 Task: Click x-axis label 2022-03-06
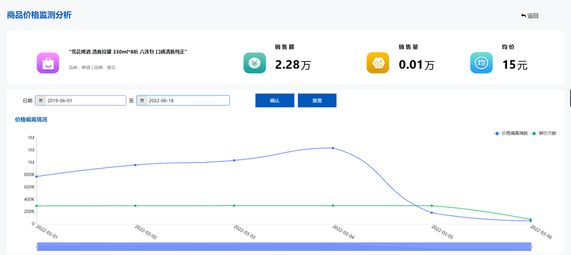click(x=541, y=232)
